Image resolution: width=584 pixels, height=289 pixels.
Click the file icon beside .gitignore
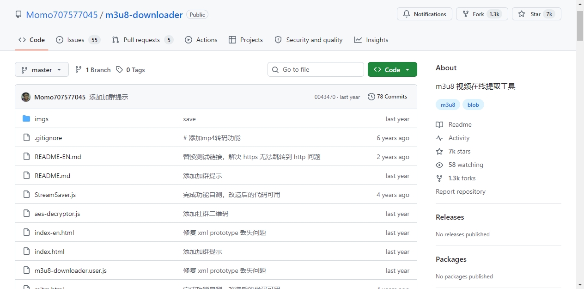click(26, 138)
